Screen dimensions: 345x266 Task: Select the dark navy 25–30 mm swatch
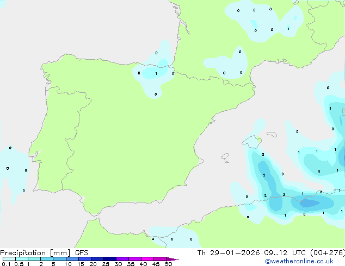click(109, 259)
